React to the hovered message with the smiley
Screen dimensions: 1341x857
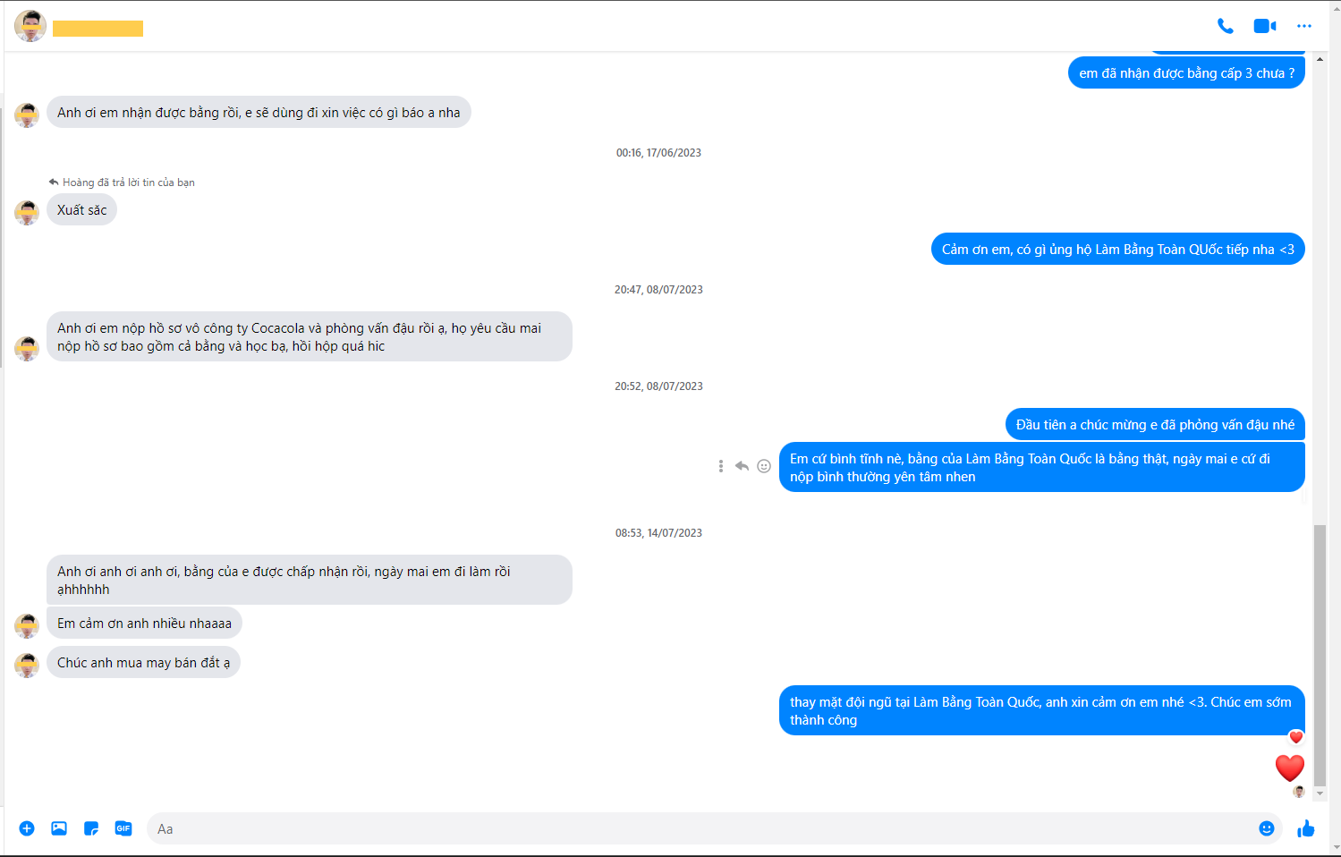tap(764, 466)
